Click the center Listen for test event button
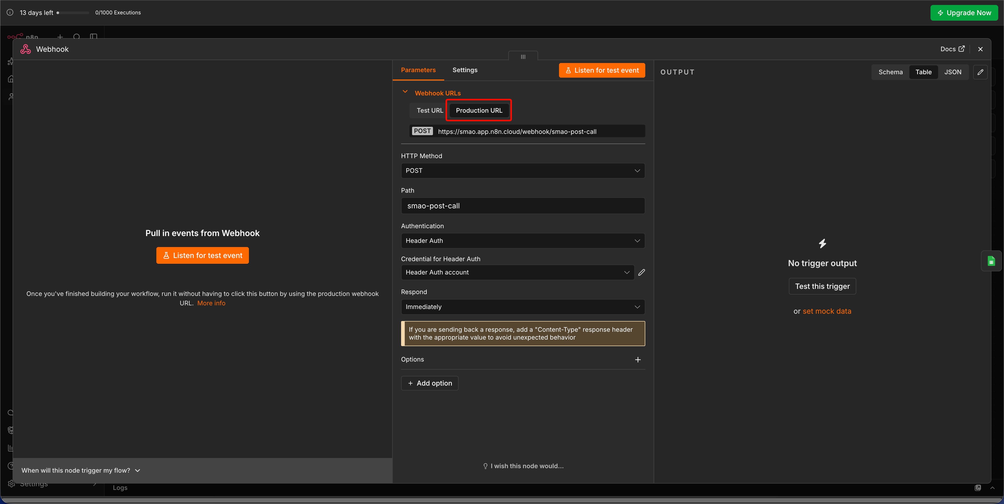This screenshot has height=504, width=1004. pos(202,256)
